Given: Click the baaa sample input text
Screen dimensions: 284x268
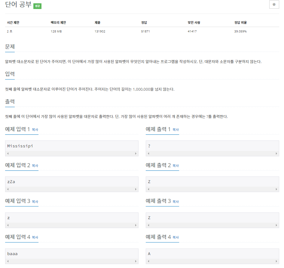Looking at the screenshot, I should click(12, 254).
